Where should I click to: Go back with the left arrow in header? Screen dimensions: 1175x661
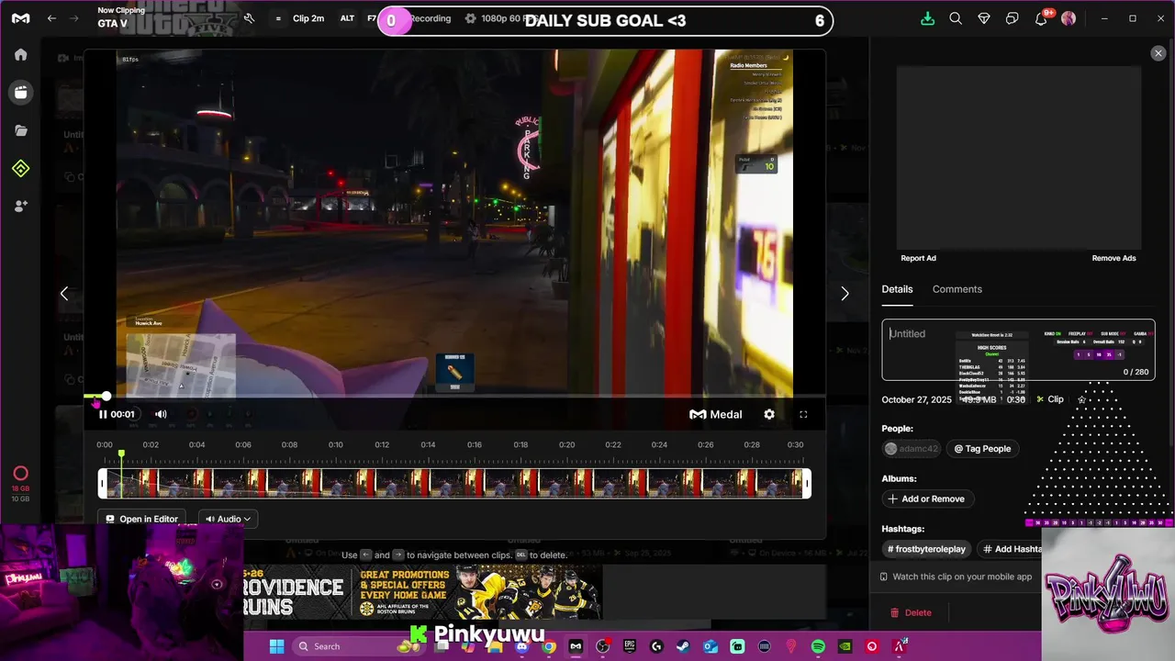52,18
